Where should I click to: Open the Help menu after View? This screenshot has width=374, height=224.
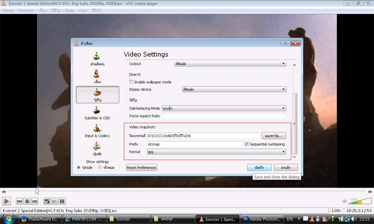[96, 10]
